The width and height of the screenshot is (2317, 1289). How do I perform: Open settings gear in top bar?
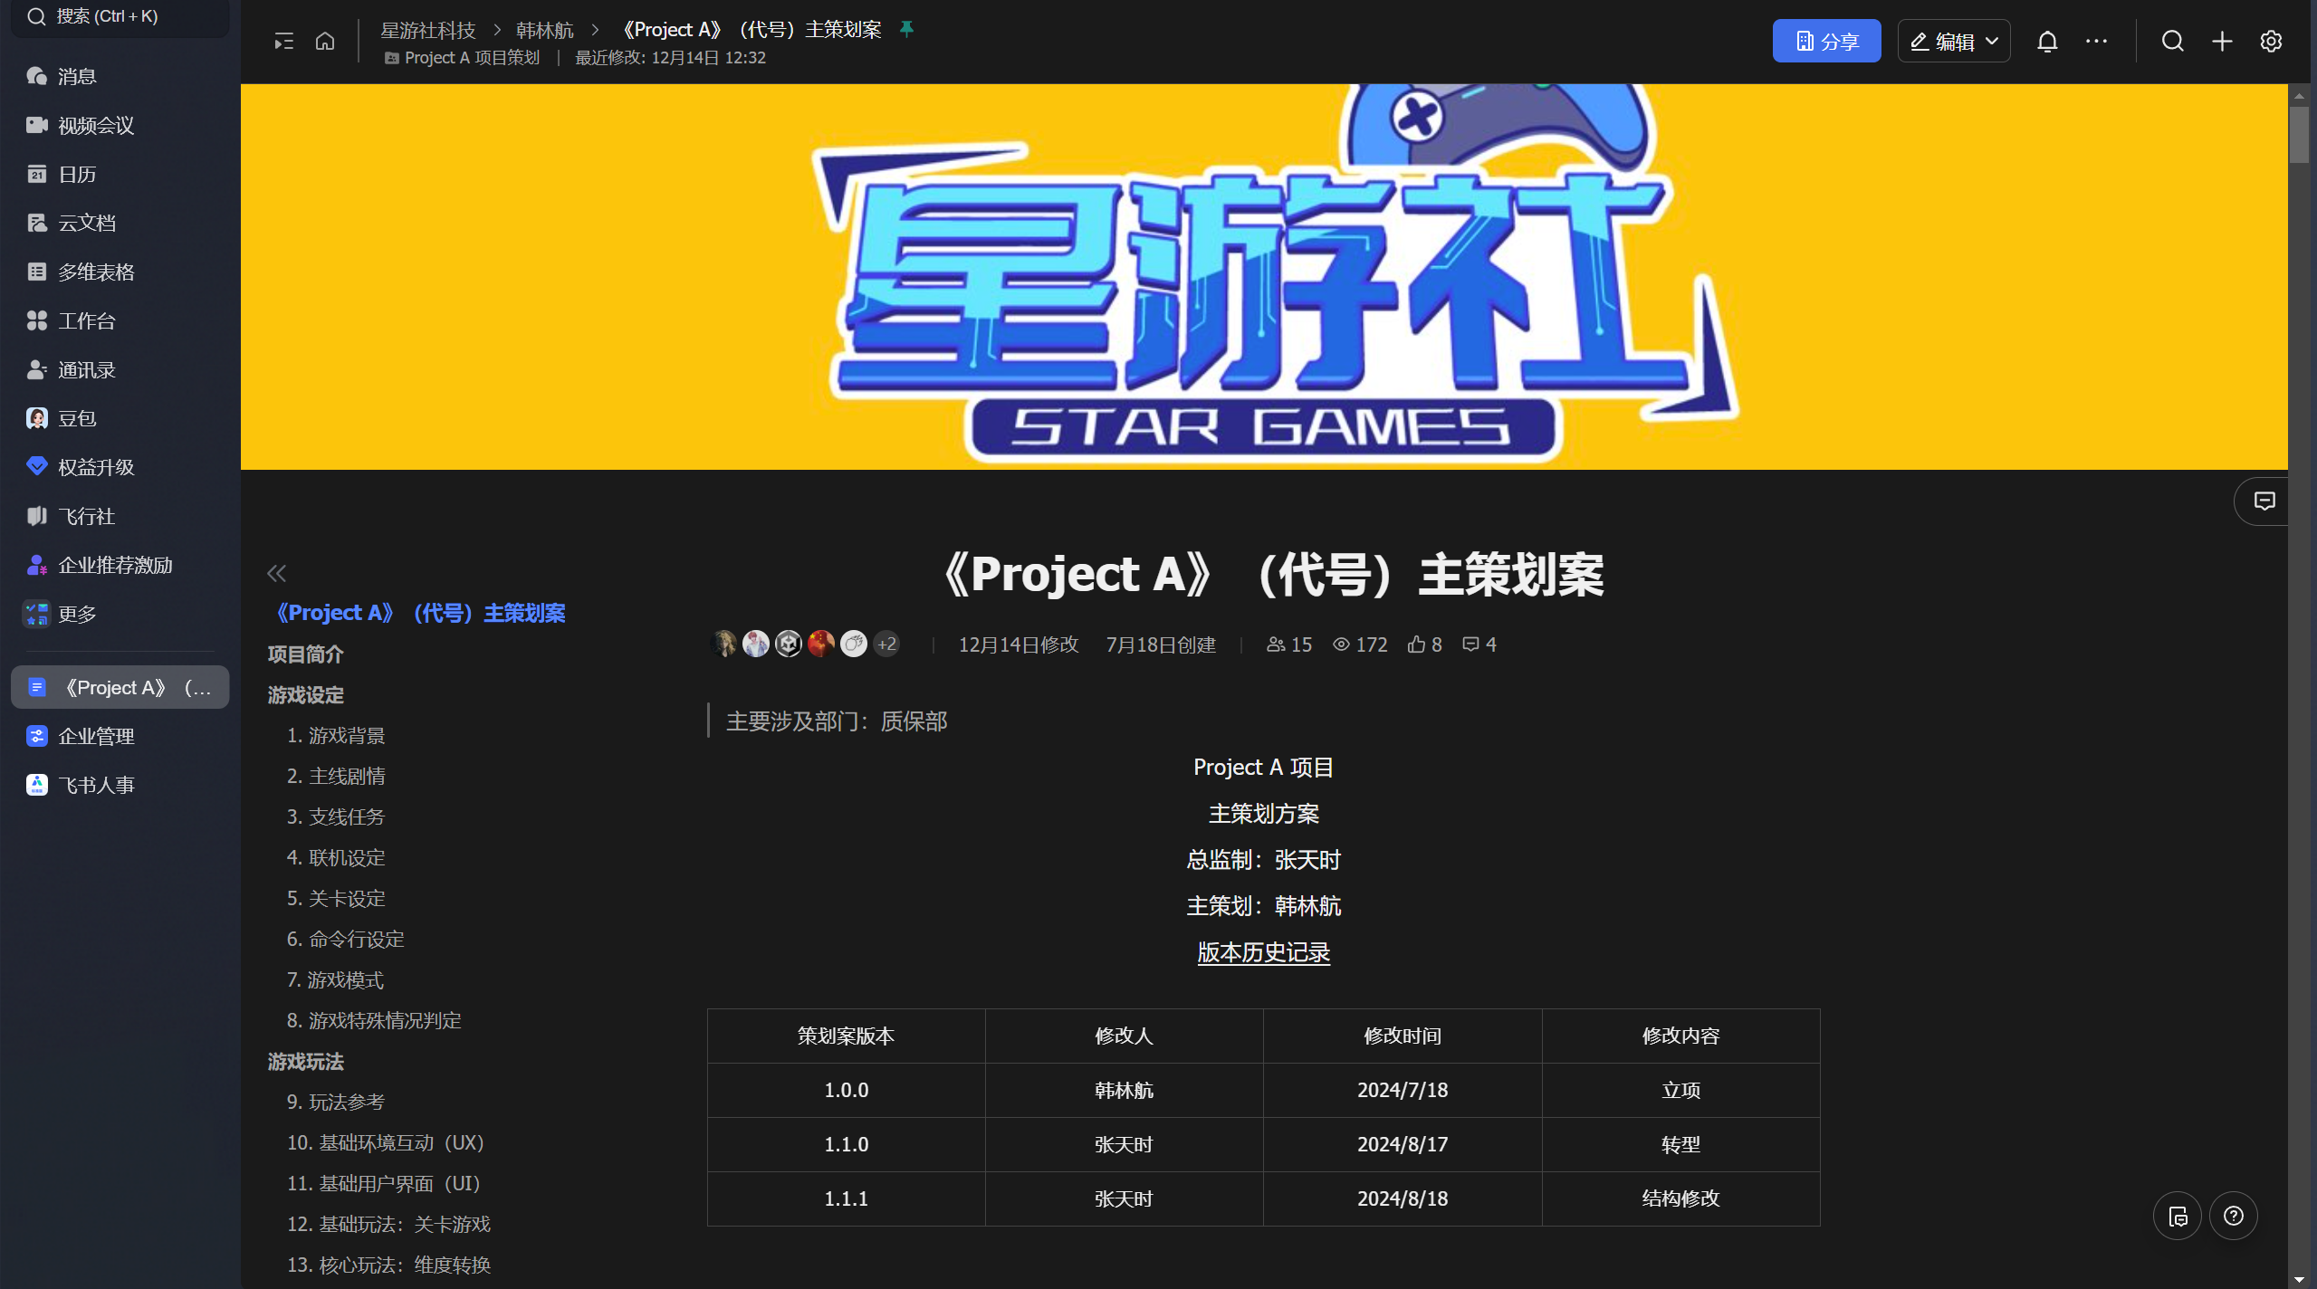[2270, 42]
